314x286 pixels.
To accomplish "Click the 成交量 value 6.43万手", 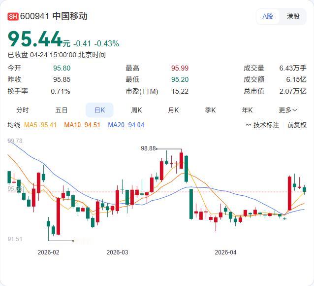I will 293,68.
